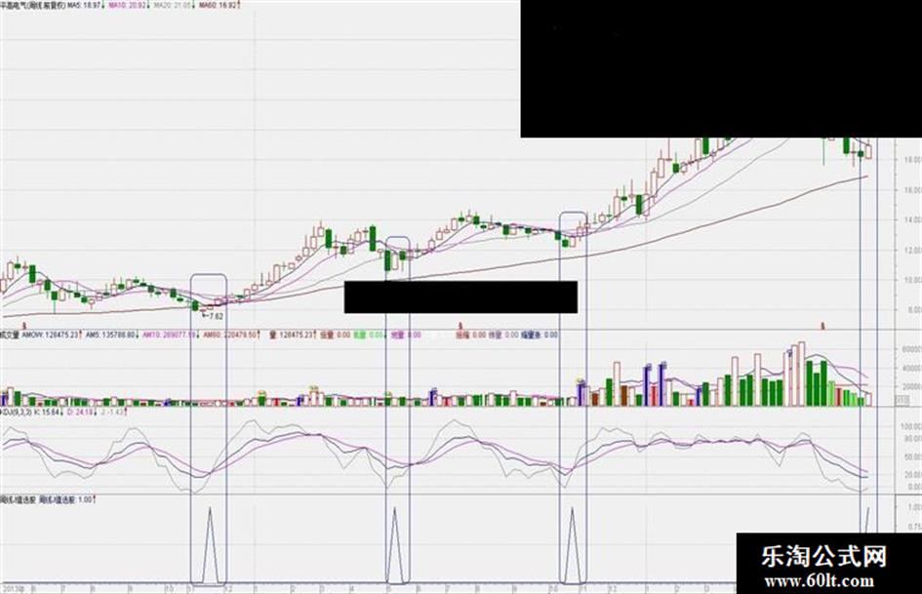Click the 7.62 low price annotation
Image resolution: width=922 pixels, height=594 pixels.
pyautogui.click(x=216, y=316)
